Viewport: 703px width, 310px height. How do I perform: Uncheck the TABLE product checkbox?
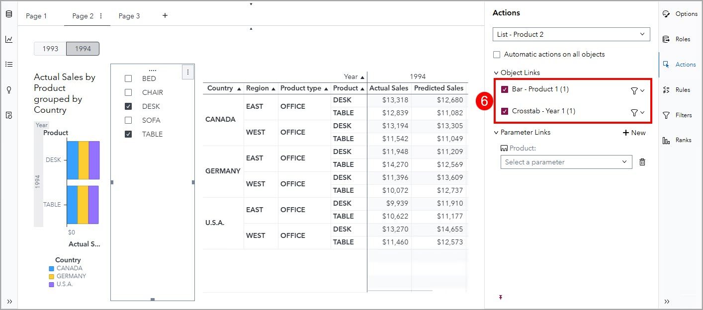tap(128, 134)
